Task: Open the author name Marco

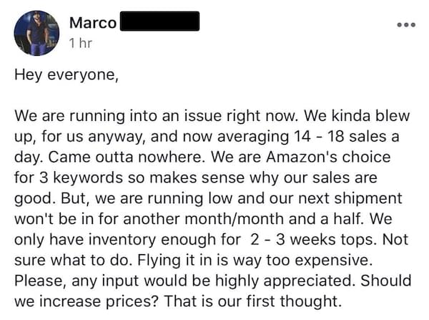Action: tap(93, 23)
